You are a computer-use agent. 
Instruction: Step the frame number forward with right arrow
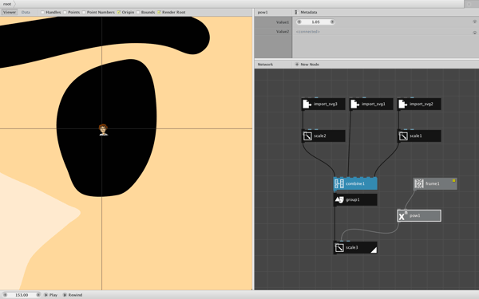(x=38, y=295)
